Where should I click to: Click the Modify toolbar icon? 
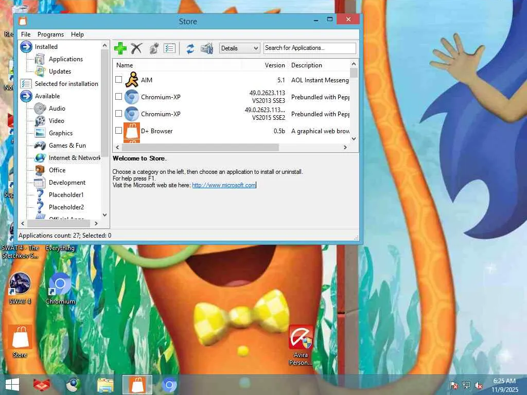click(154, 48)
